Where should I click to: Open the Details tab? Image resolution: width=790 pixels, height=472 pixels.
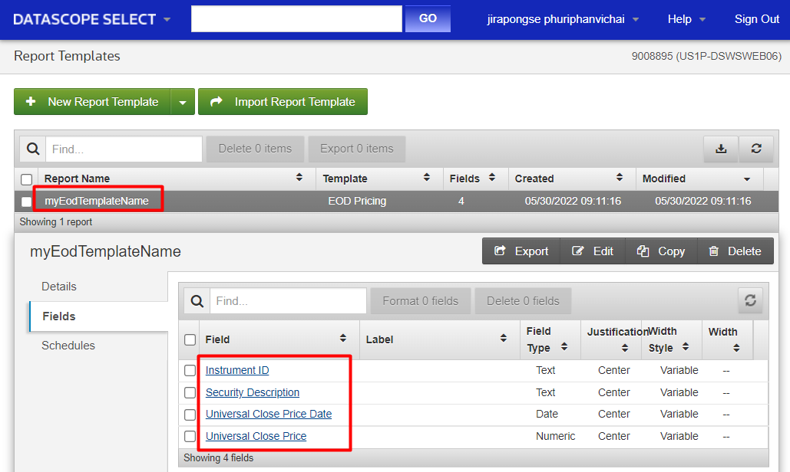tap(59, 287)
